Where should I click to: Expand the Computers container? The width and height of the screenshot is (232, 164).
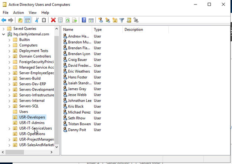click(9, 45)
